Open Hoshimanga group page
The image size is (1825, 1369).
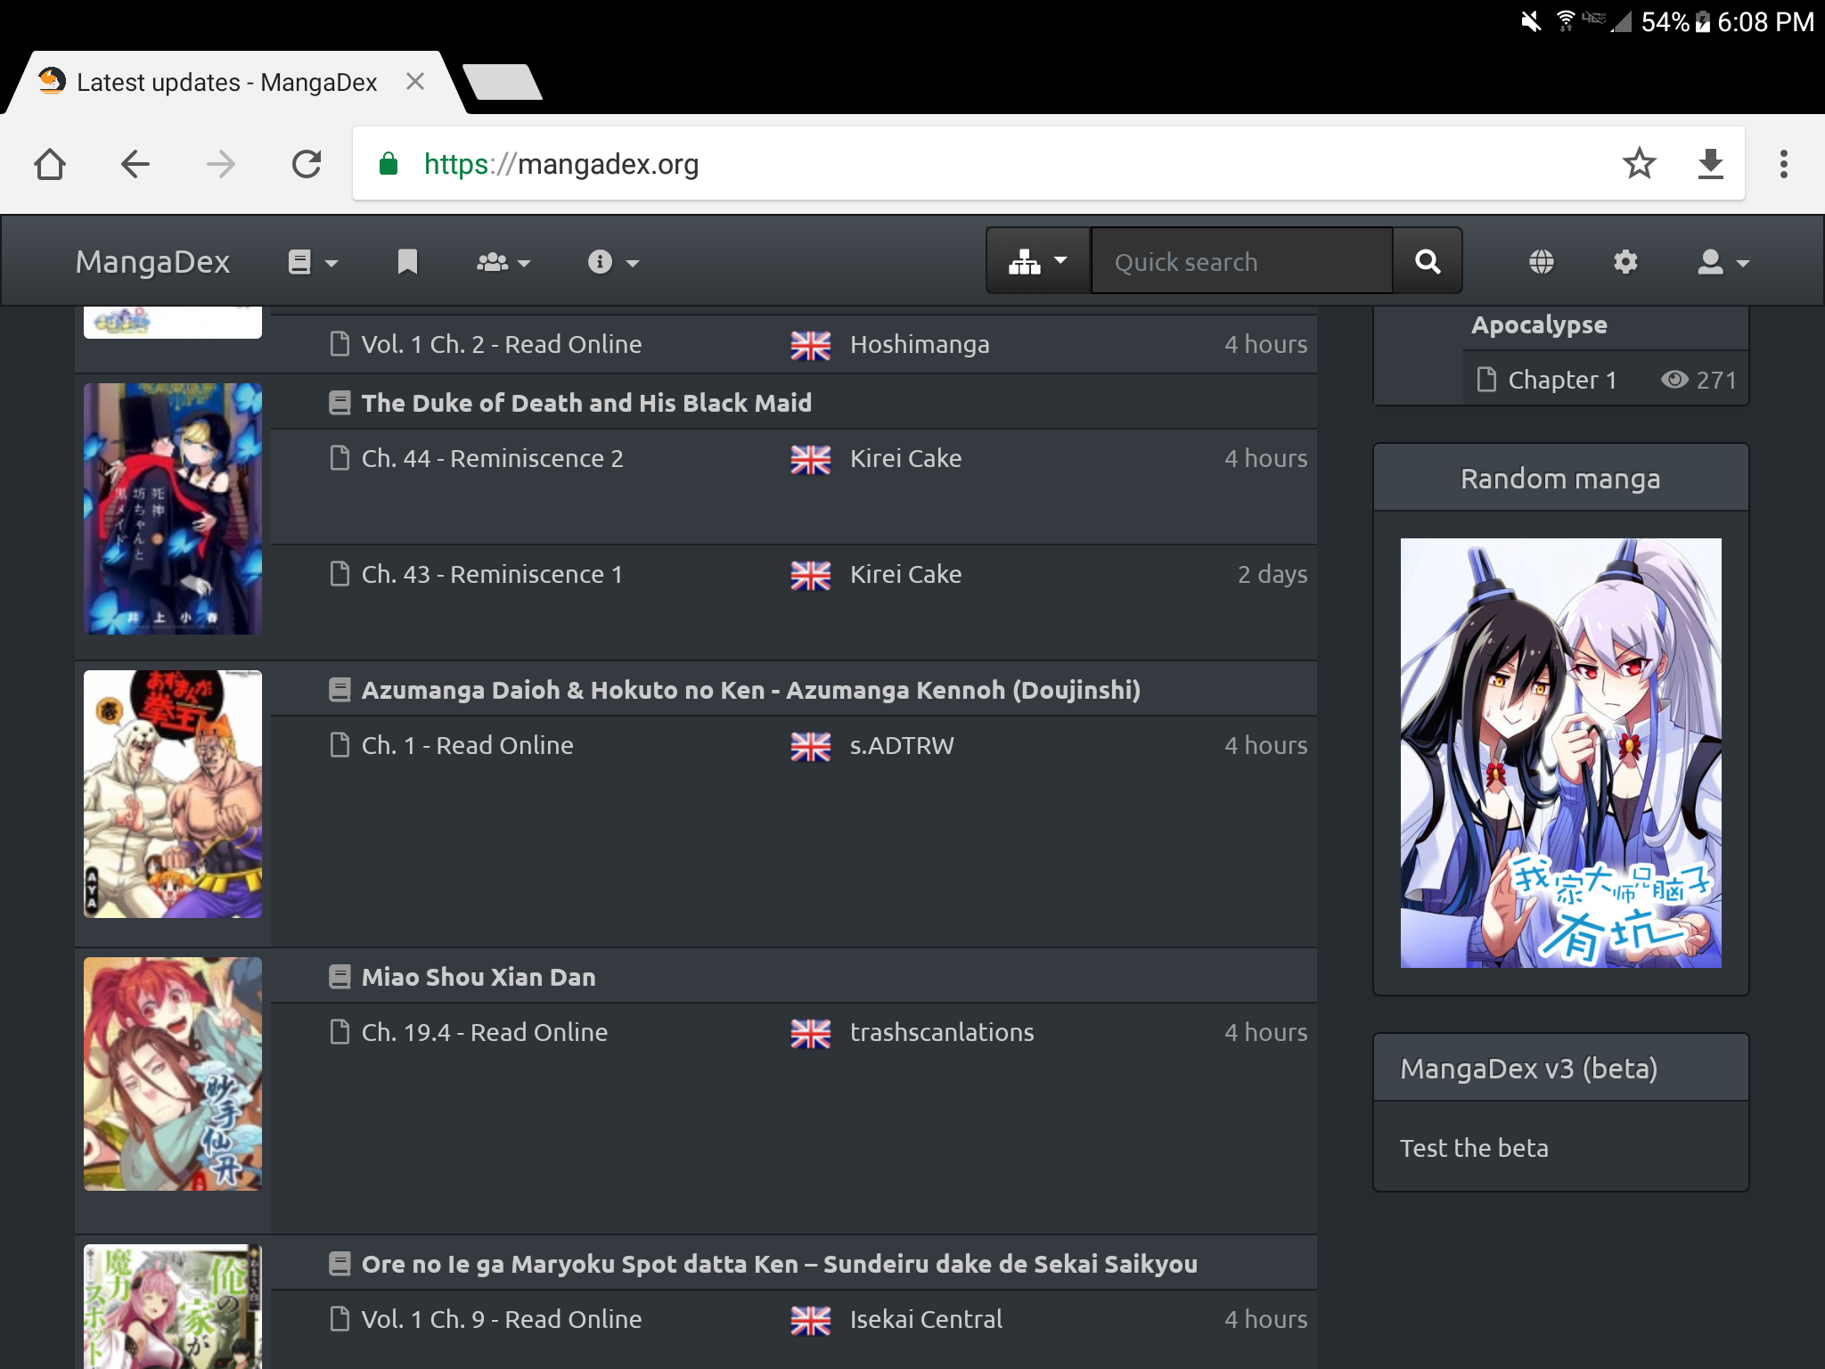click(x=919, y=344)
